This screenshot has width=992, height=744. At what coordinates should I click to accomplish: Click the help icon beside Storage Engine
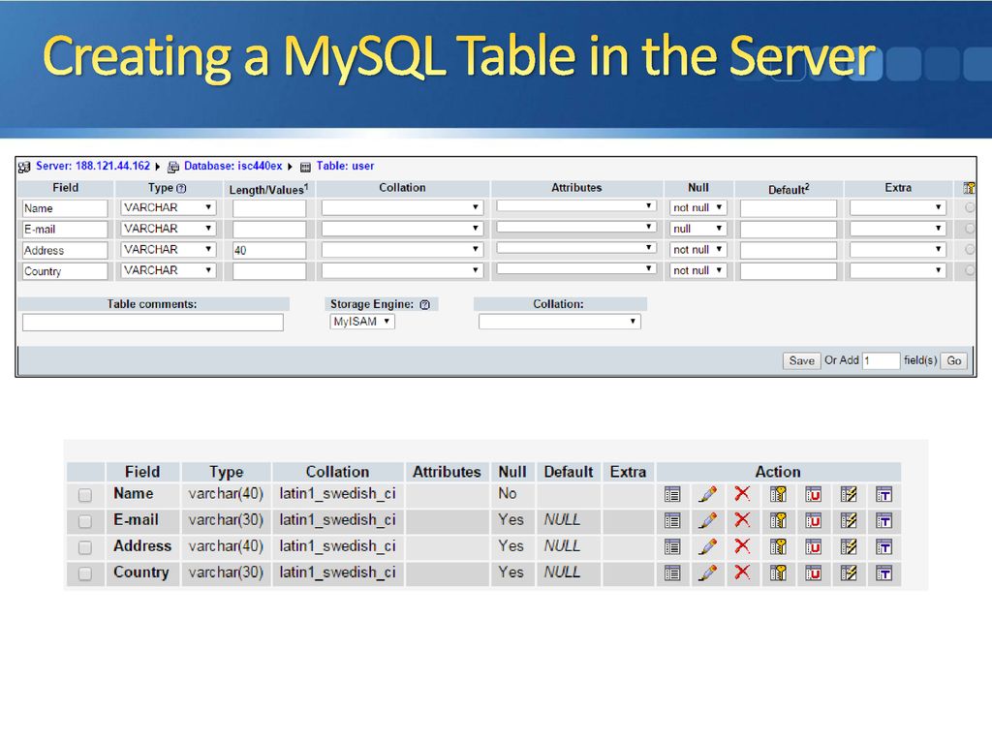pyautogui.click(x=424, y=304)
